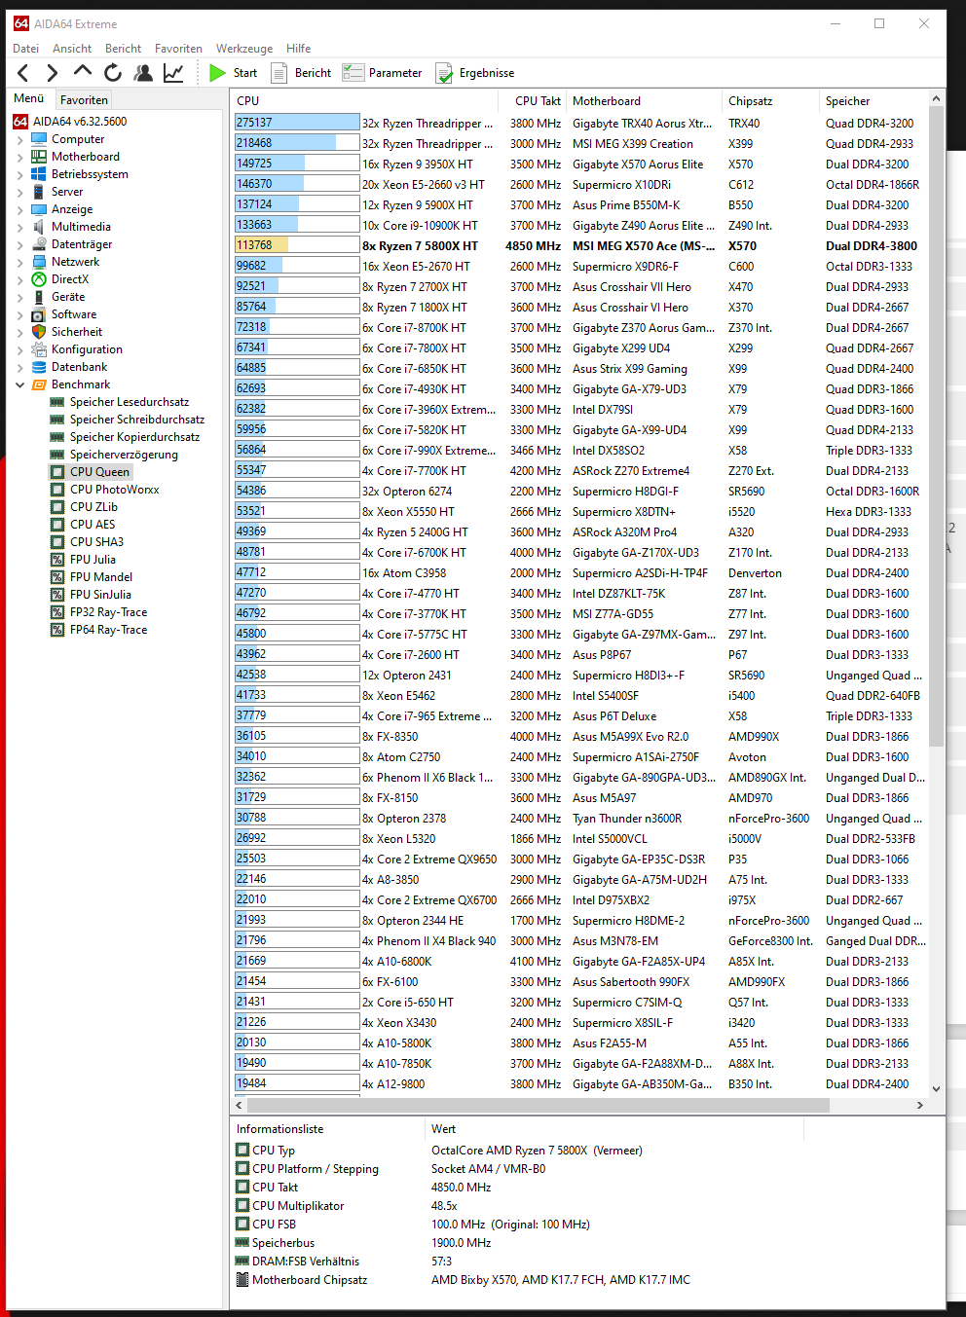This screenshot has height=1317, width=966.
Task: Expand the Konfiguration tree node
Action: point(19,349)
